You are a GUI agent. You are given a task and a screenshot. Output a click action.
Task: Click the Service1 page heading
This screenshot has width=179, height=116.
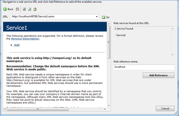click(x=17, y=28)
